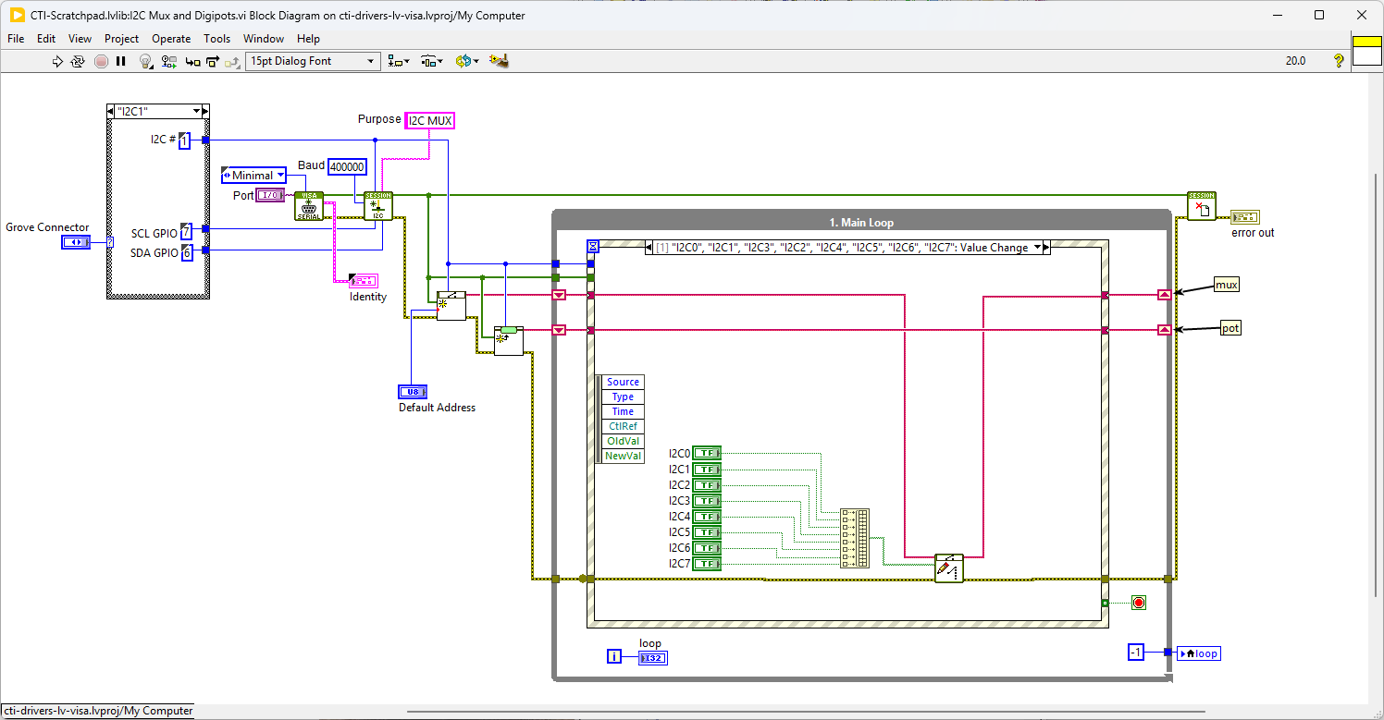The height and width of the screenshot is (720, 1384).
Task: Select the I2C Session open VI node
Action: (x=378, y=206)
